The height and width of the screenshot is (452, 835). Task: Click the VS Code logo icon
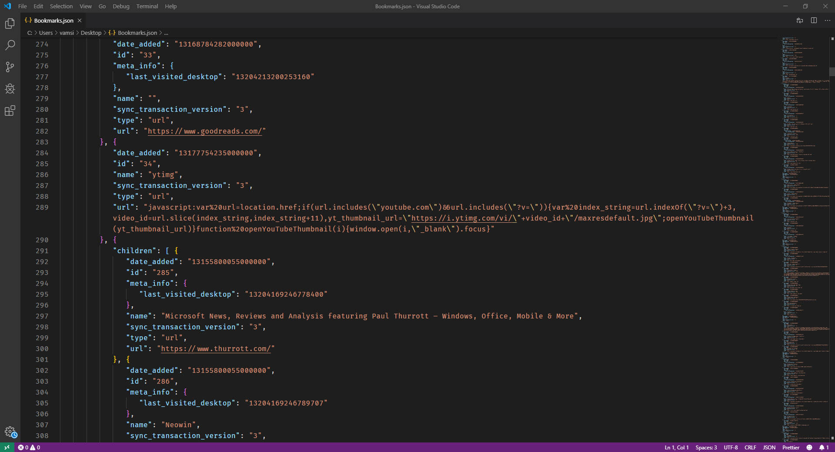7,6
